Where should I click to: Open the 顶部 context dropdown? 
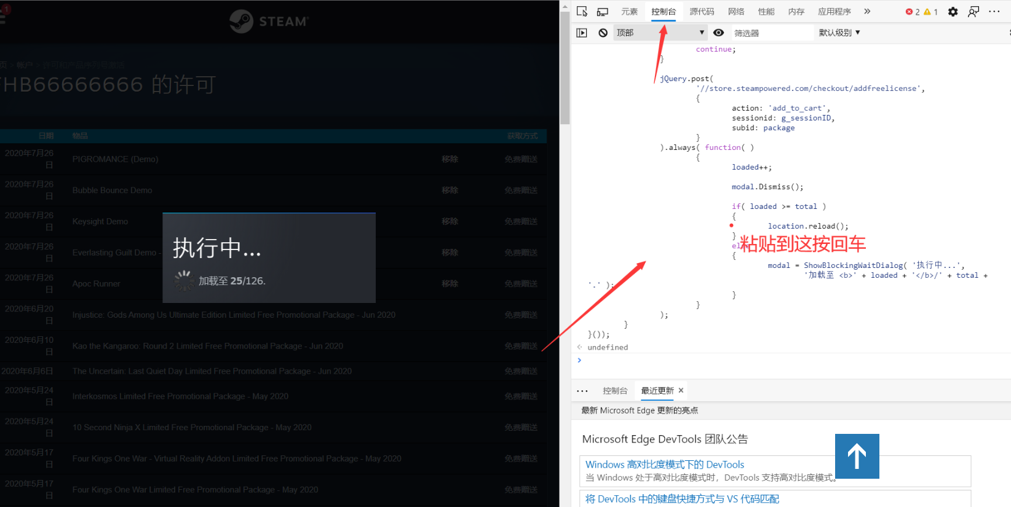[x=660, y=33]
